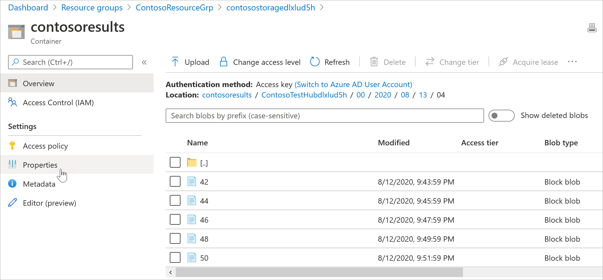
Task: Click the Change tier arrows icon
Action: tap(430, 62)
